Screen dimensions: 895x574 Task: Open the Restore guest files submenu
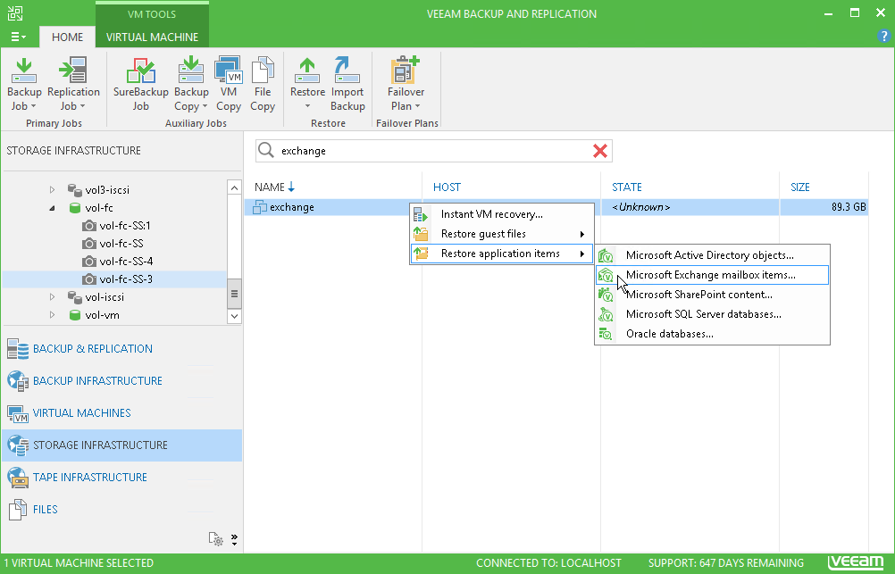point(502,234)
